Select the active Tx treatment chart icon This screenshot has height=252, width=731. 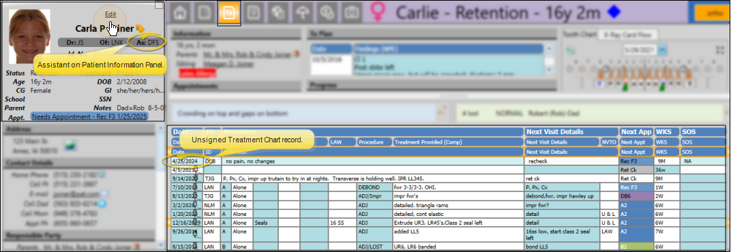(229, 12)
